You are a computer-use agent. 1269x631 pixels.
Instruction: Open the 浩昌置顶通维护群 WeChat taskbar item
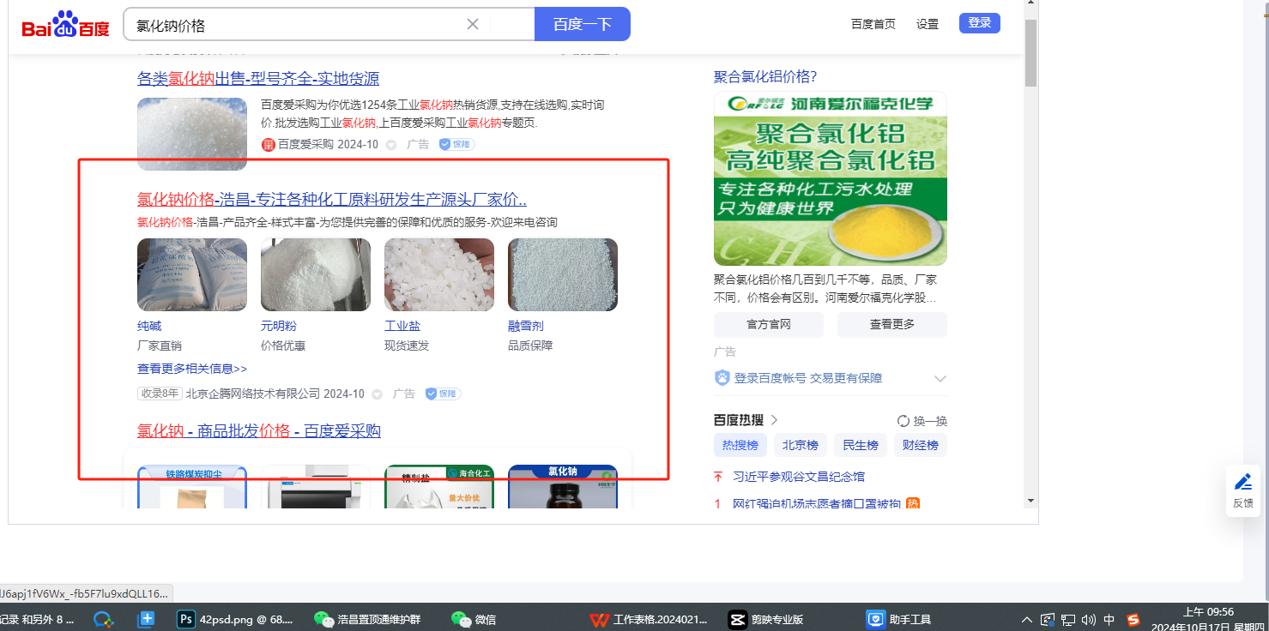click(367, 619)
